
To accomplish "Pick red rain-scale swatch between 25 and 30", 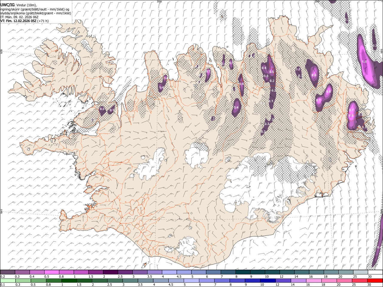I will click(x=359, y=280).
